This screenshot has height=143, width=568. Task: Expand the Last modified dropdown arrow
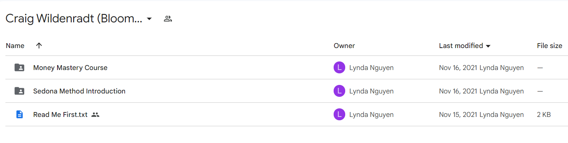[x=488, y=46]
